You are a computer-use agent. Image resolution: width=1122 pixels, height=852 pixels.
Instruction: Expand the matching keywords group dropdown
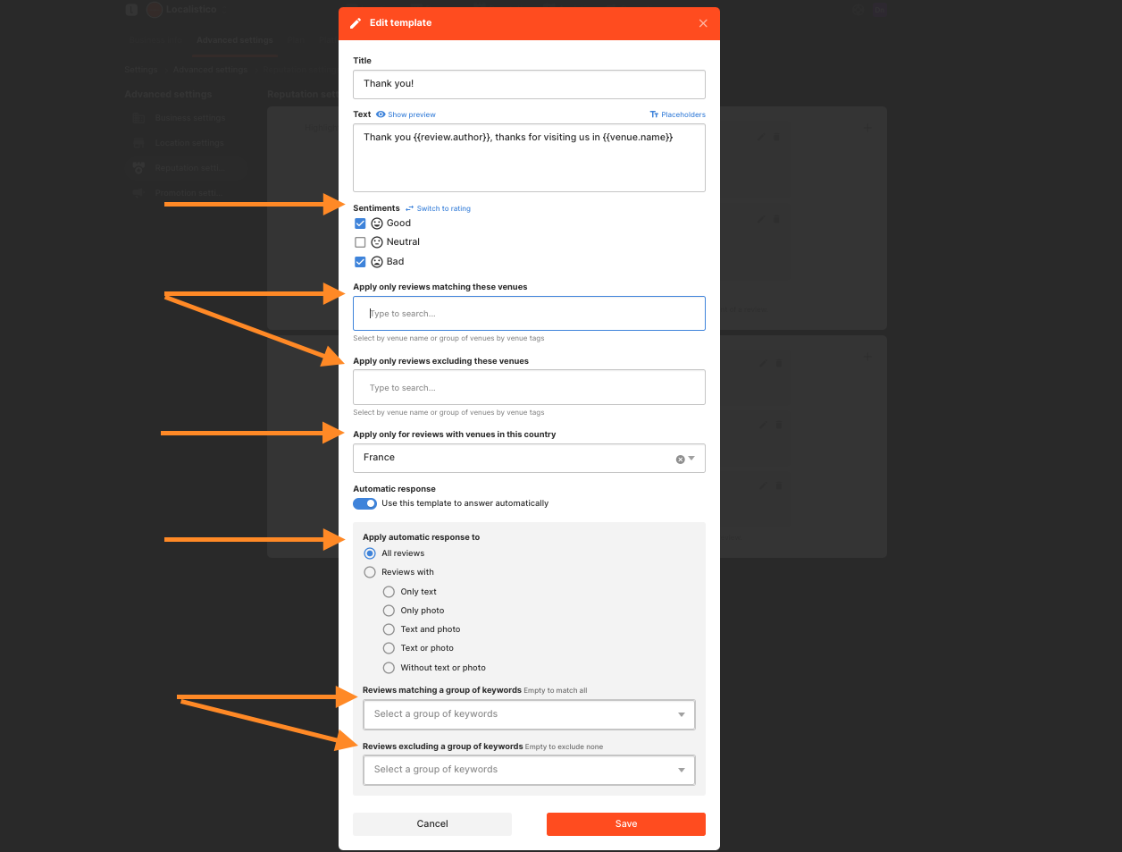coord(529,714)
